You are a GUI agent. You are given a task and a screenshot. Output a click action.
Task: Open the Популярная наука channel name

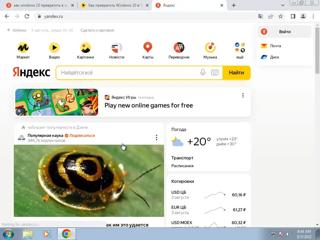click(x=45, y=136)
